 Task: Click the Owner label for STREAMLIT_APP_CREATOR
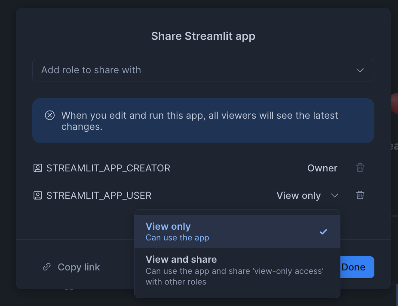(322, 168)
